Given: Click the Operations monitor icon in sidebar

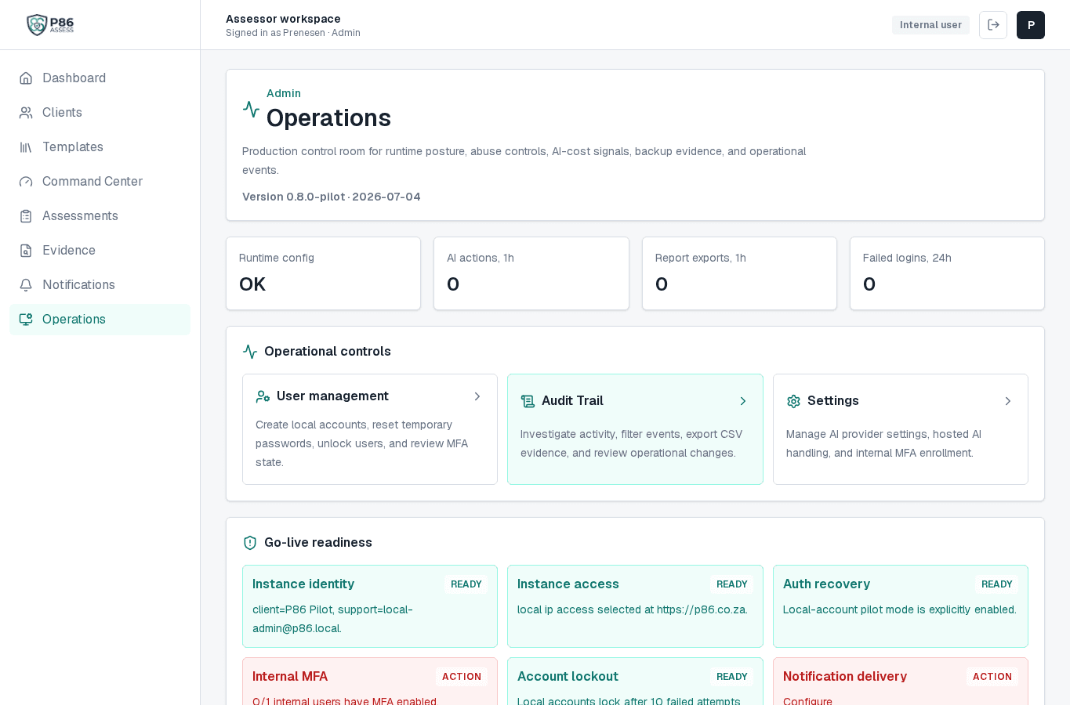Looking at the screenshot, I should point(26,320).
